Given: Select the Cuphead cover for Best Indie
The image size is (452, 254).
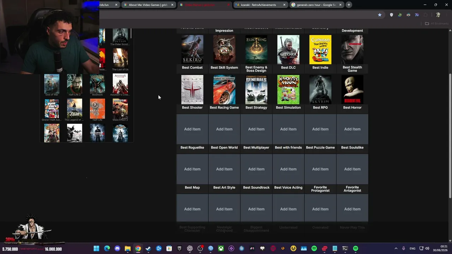Looking at the screenshot, I should pos(320,49).
